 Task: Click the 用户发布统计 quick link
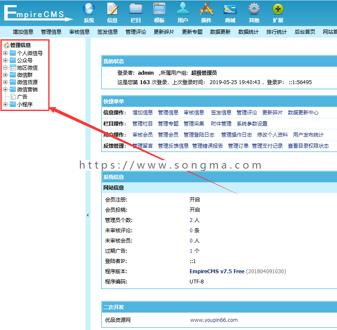[x=308, y=135]
